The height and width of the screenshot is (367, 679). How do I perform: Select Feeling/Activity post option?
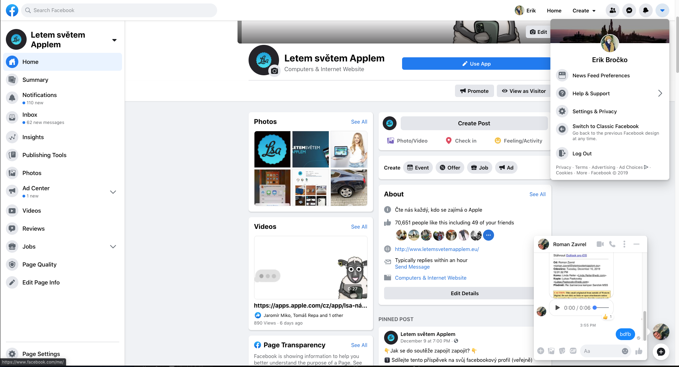(x=518, y=141)
